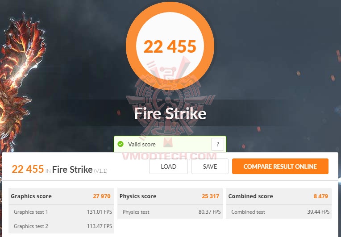Click the large orange score circle
The height and width of the screenshot is (237, 341).
[x=170, y=46]
